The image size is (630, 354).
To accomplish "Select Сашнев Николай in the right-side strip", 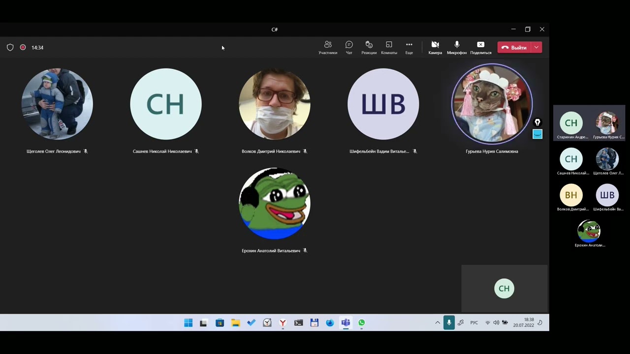I will click(571, 159).
